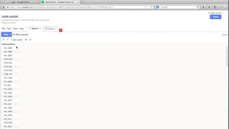Click the search magnifier in Google search box
229x129 pixels.
click(x=198, y=7)
